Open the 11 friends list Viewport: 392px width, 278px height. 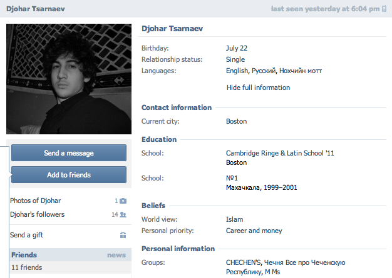pyautogui.click(x=27, y=267)
